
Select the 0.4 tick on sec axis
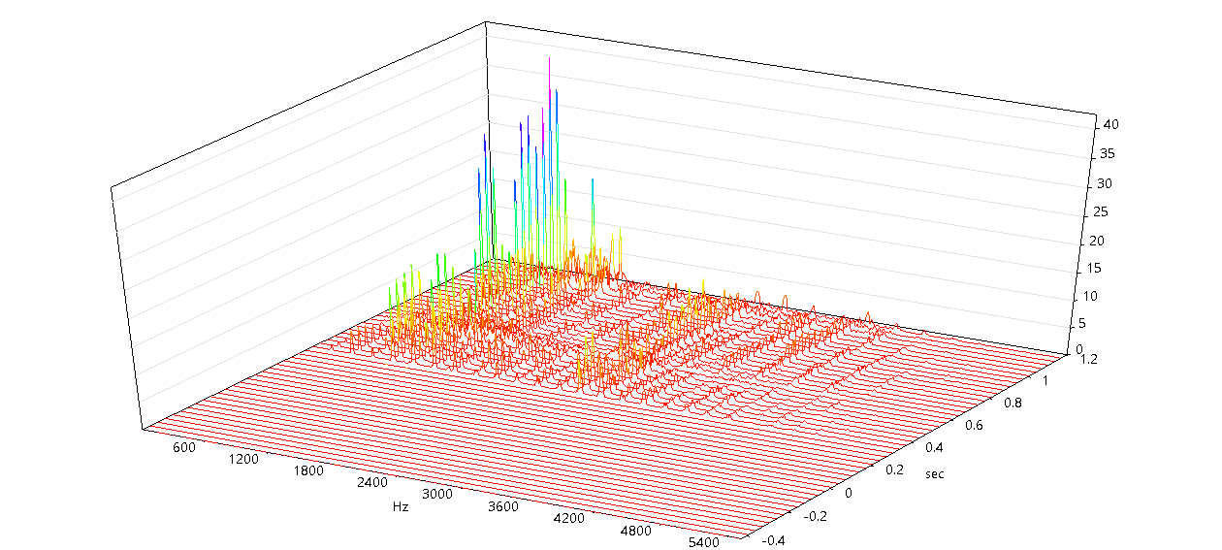[x=933, y=447]
